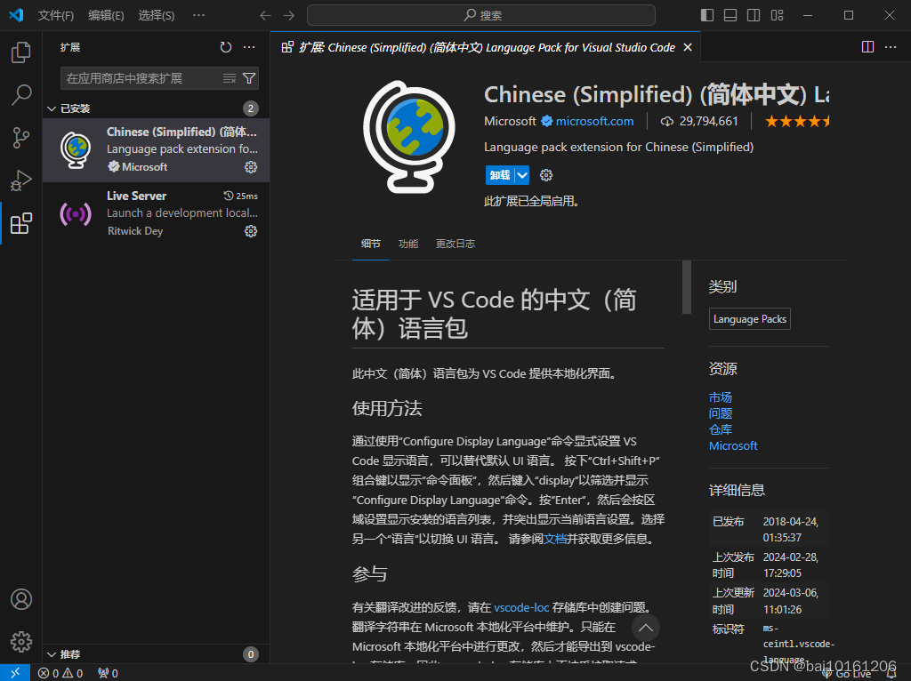The image size is (911, 681).
Task: Switch to the 细节 tab
Action: click(371, 244)
